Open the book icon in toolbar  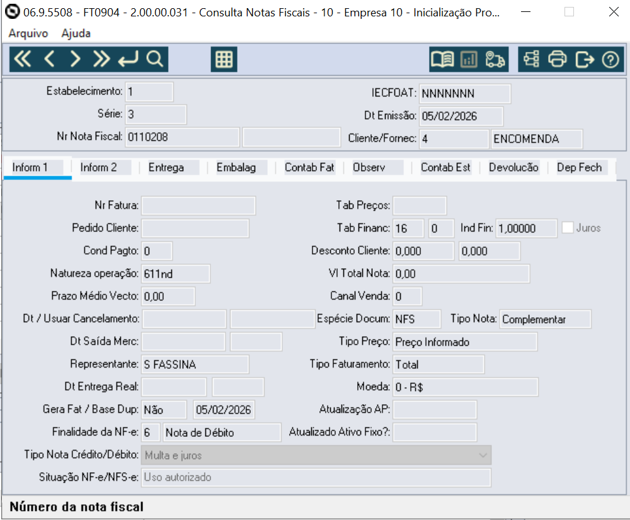point(442,59)
